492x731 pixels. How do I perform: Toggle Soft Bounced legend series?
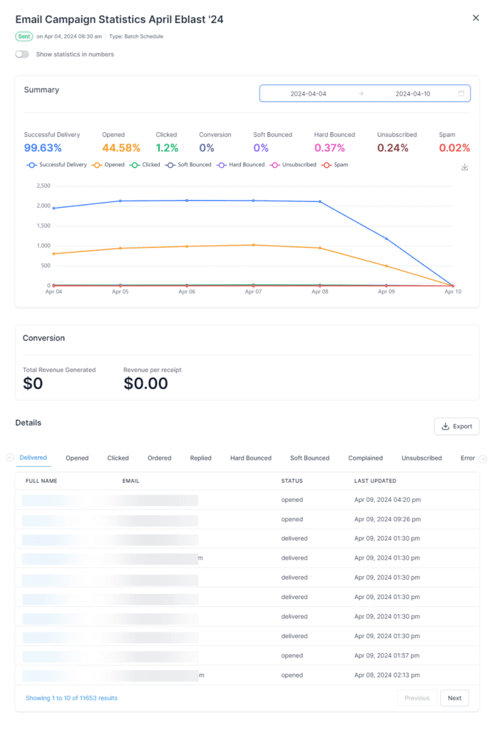(188, 165)
